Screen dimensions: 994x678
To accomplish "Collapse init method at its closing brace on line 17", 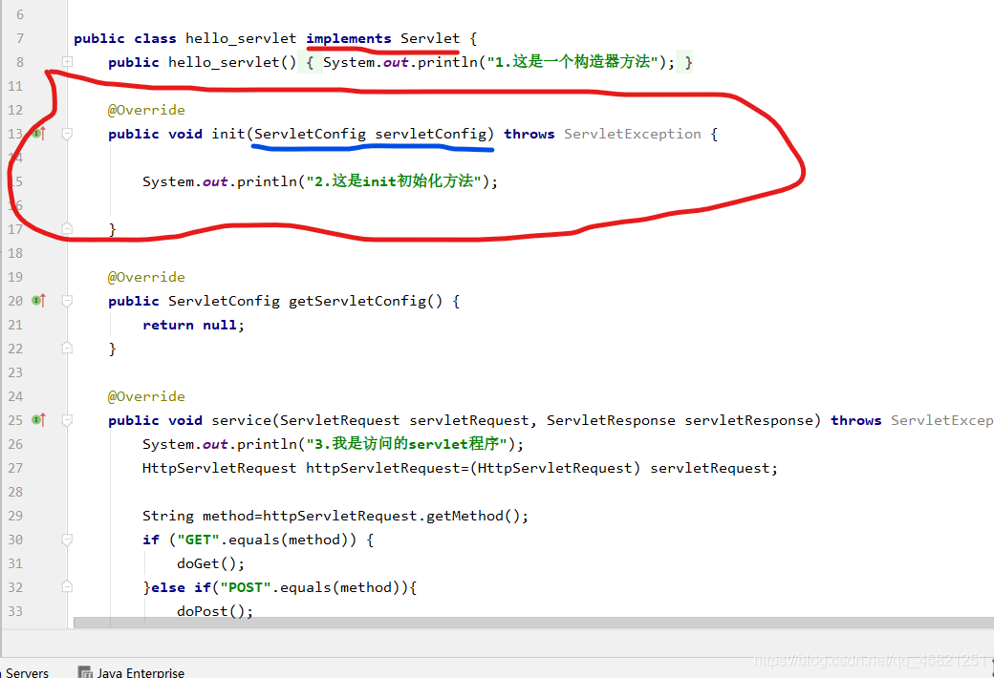I will [x=67, y=229].
